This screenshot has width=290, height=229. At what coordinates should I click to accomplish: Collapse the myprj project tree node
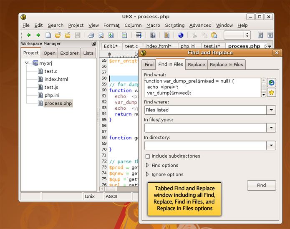tap(27, 63)
